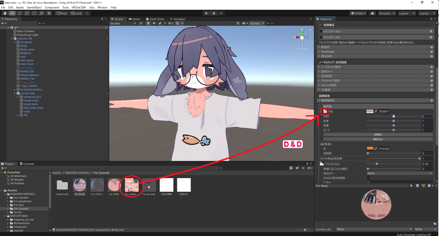Open the File menu
Screen dimensions: 439x236
click(3, 8)
